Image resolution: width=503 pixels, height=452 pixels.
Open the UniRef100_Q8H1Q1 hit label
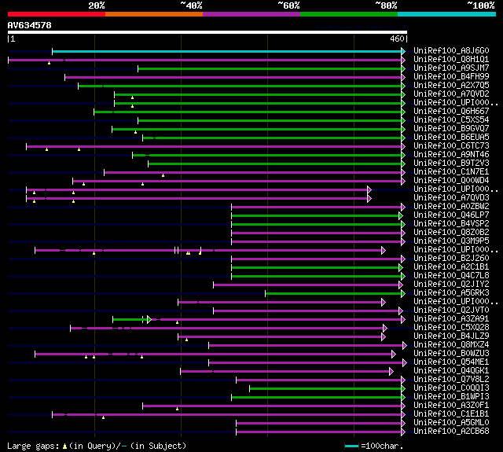(x=451, y=59)
